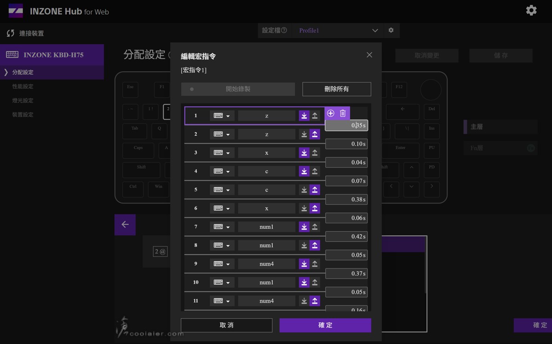
Task: Click up arrow icon in row 11
Action: (x=315, y=301)
